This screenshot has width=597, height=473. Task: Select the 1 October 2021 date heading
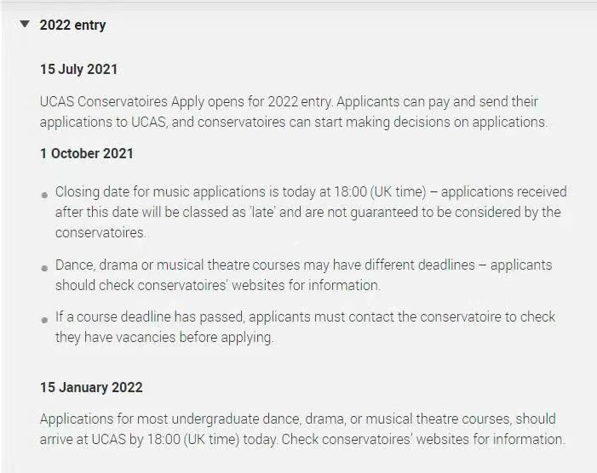click(x=87, y=154)
